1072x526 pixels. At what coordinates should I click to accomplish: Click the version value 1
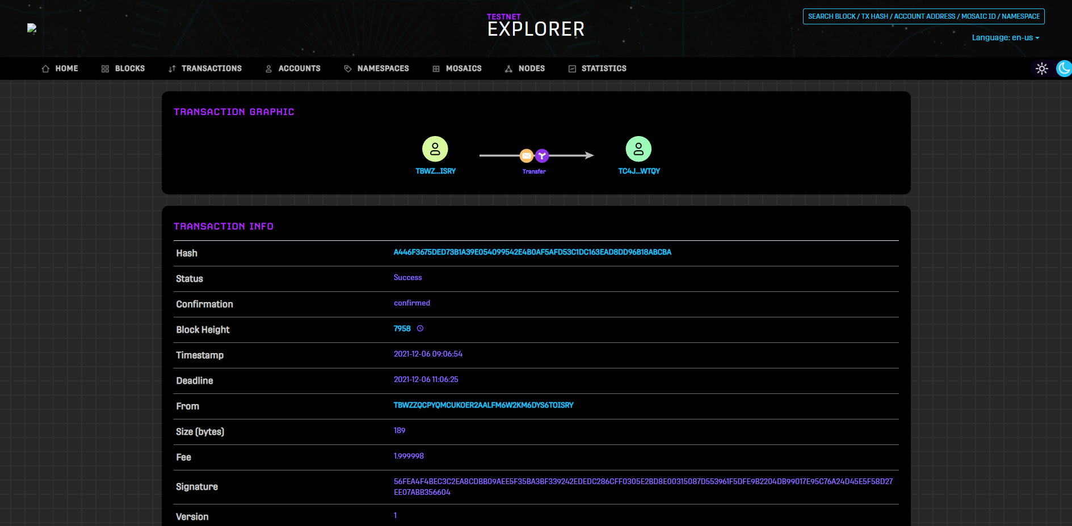(x=396, y=516)
